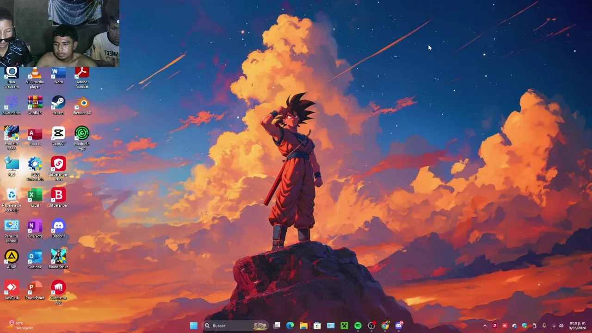This screenshot has width=592, height=333.
Task: Open File Explorer from the taskbar
Action: [303, 326]
